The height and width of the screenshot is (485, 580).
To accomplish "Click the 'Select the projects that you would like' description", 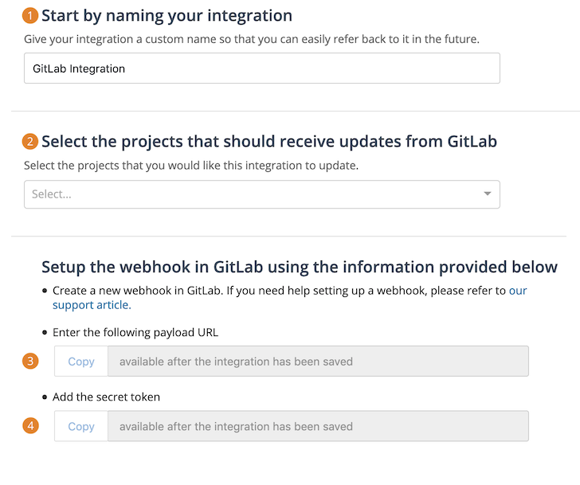I will pos(191,166).
